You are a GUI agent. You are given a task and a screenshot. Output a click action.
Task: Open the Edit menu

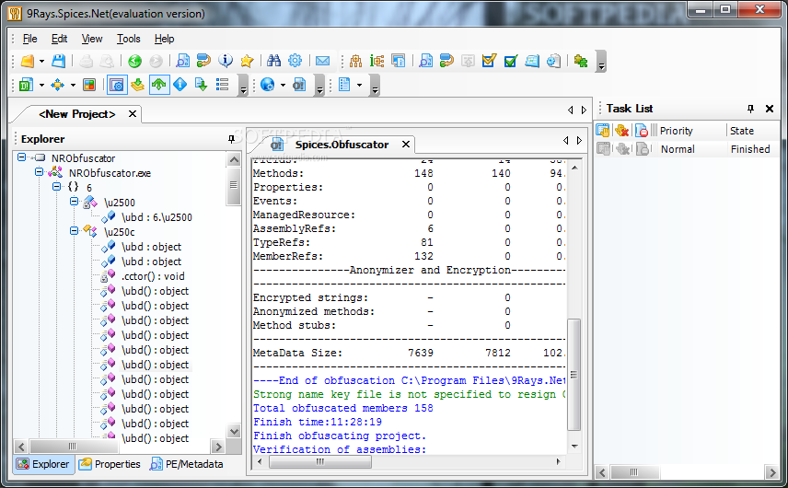coord(59,39)
